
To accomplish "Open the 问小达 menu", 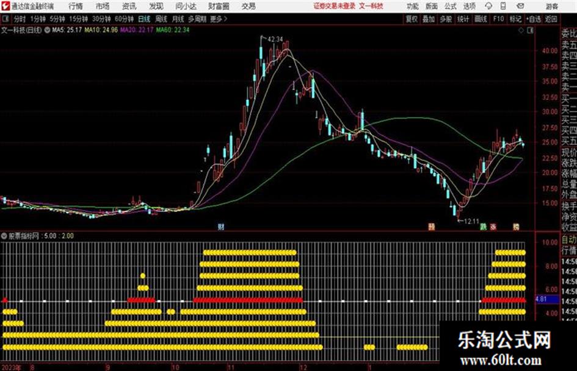I will pyautogui.click(x=186, y=6).
